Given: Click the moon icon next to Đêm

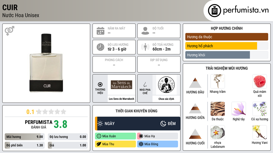Looking at the screenshot, I should tap(163, 124).
